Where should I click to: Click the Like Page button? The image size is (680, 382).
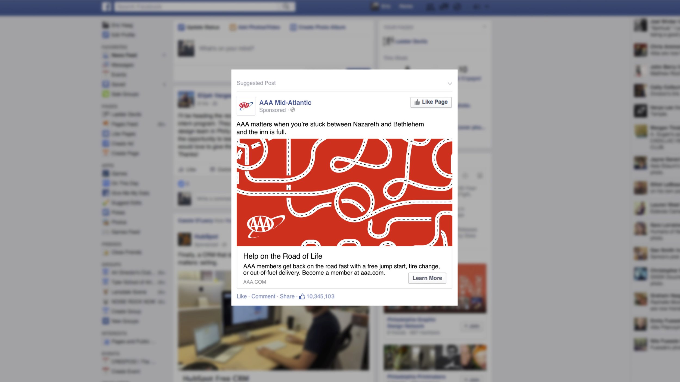pyautogui.click(x=431, y=102)
